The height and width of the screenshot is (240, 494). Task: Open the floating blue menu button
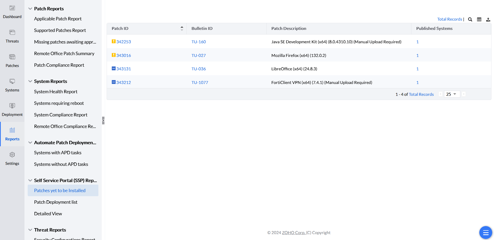tap(486, 233)
